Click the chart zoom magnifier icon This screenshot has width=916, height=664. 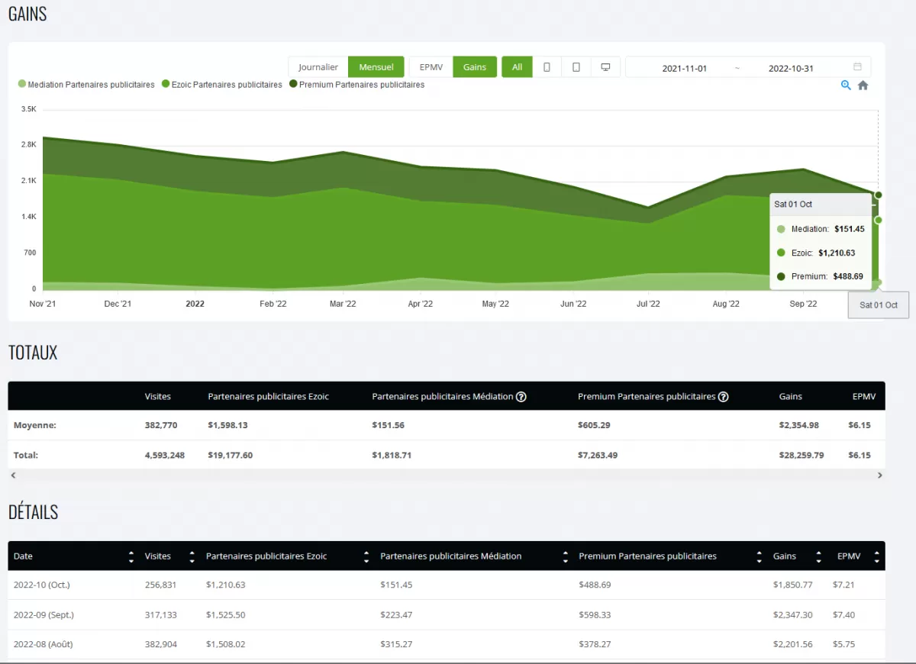pos(846,85)
